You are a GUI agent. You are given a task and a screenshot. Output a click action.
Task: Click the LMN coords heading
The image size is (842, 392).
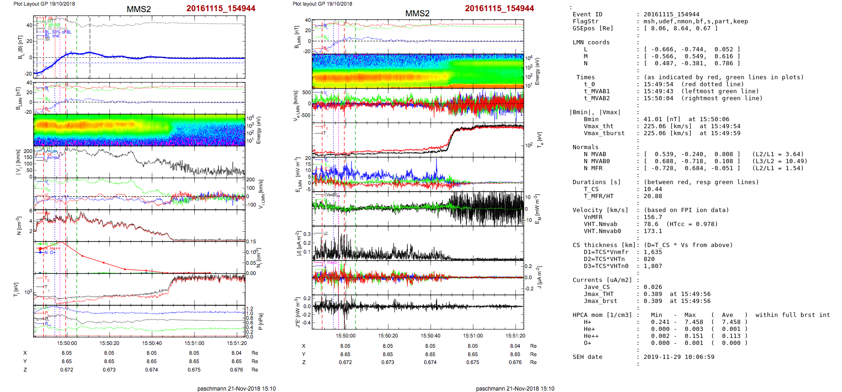(x=591, y=42)
